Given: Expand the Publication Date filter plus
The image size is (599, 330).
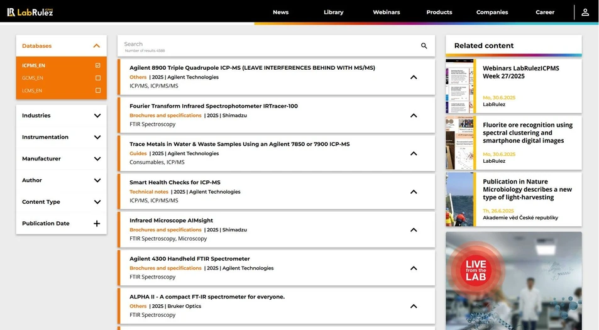Looking at the screenshot, I should pos(97,223).
